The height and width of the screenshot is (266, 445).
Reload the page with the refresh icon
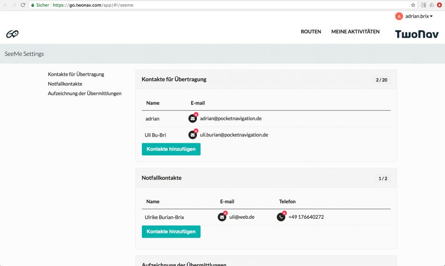pos(23,5)
